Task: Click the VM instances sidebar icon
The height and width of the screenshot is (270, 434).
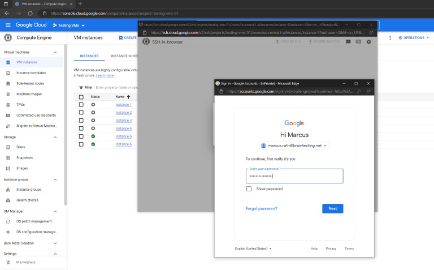Action: point(8,62)
